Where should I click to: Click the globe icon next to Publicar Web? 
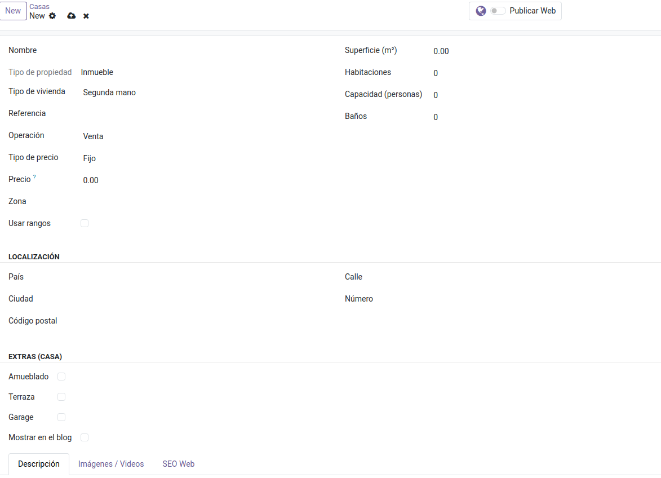click(481, 11)
